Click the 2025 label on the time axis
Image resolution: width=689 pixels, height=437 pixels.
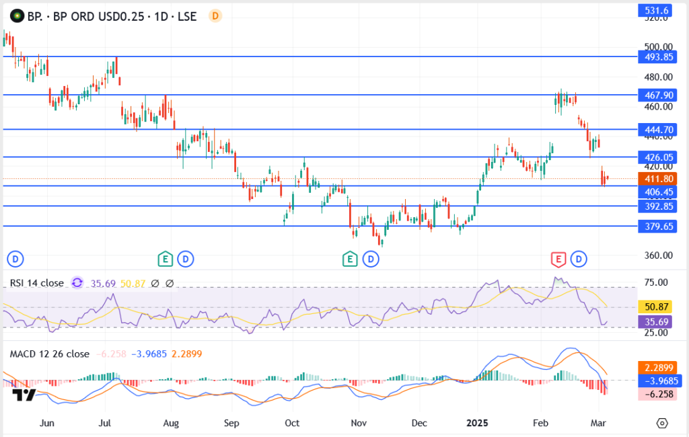[478, 424]
